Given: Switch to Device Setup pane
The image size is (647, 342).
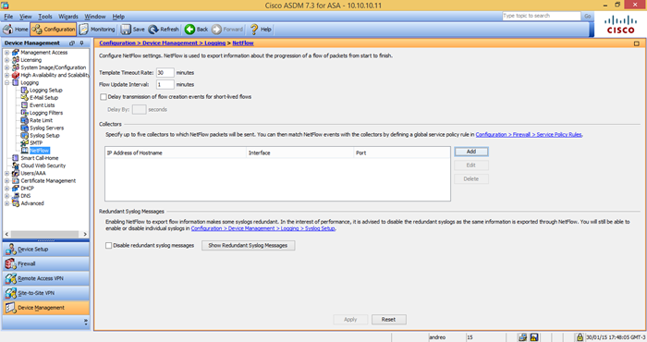Looking at the screenshot, I should pos(46,250).
